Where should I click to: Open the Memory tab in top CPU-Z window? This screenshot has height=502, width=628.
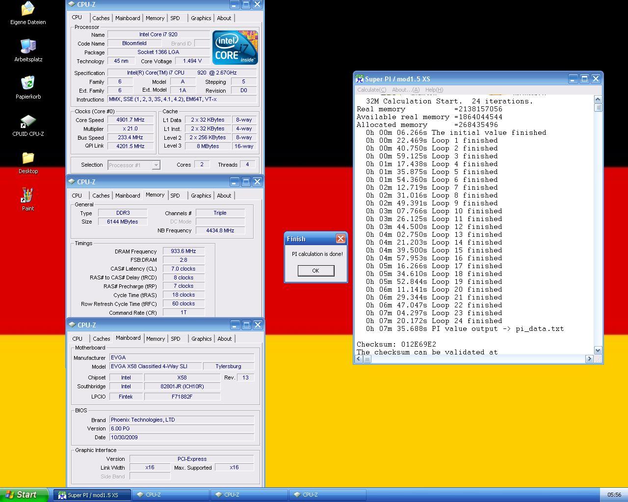pos(155,18)
